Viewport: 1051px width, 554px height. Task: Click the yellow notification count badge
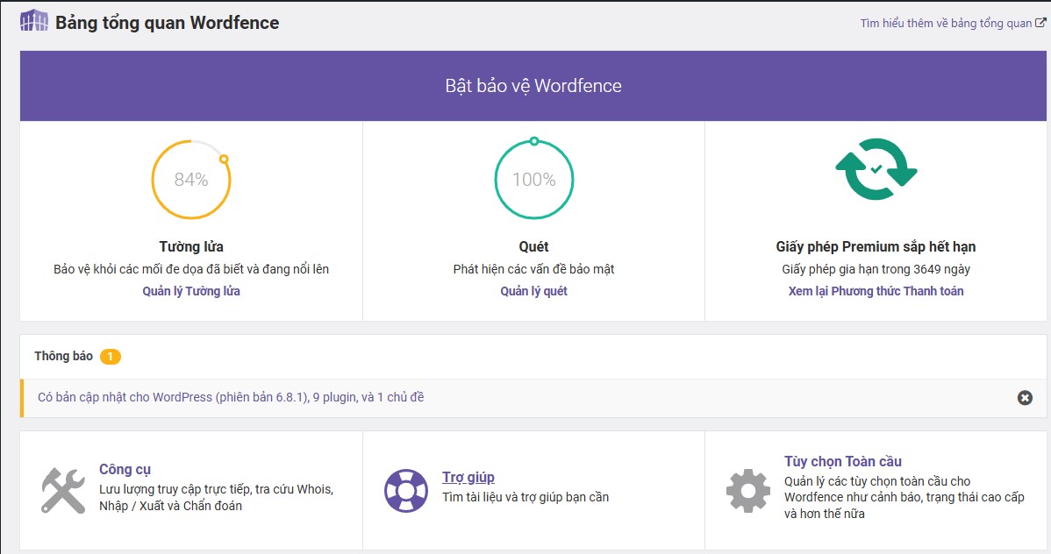111,357
